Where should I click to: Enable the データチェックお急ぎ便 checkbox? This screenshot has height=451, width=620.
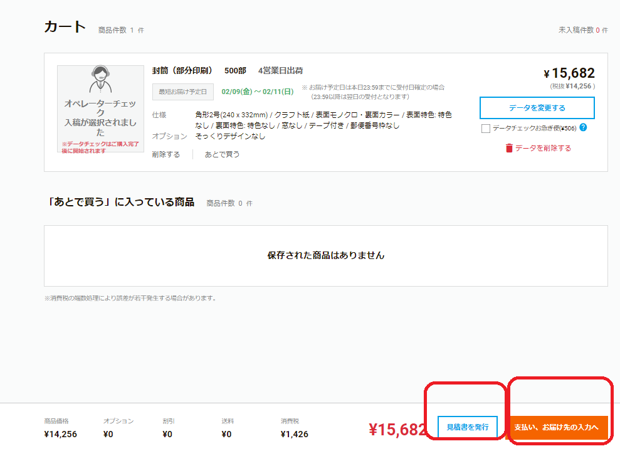coord(486,128)
